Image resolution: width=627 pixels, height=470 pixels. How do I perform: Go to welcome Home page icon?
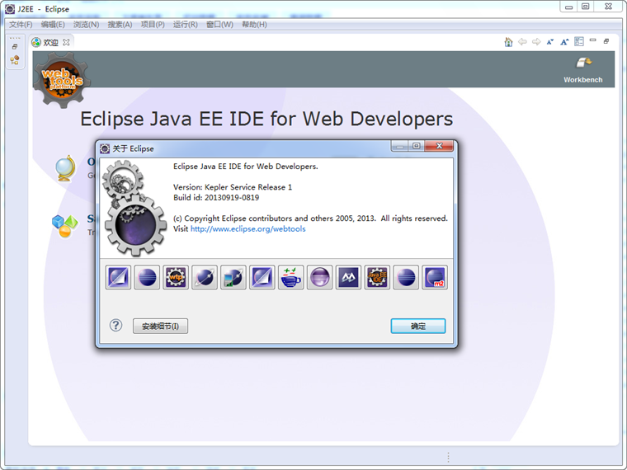[509, 42]
